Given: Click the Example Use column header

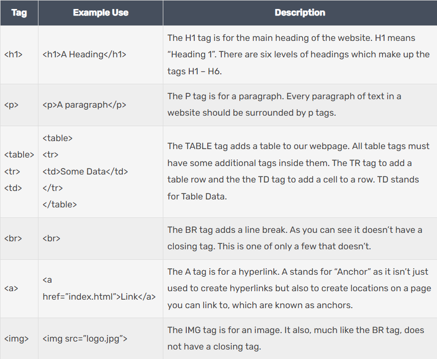Looking at the screenshot, I should 100,12.
